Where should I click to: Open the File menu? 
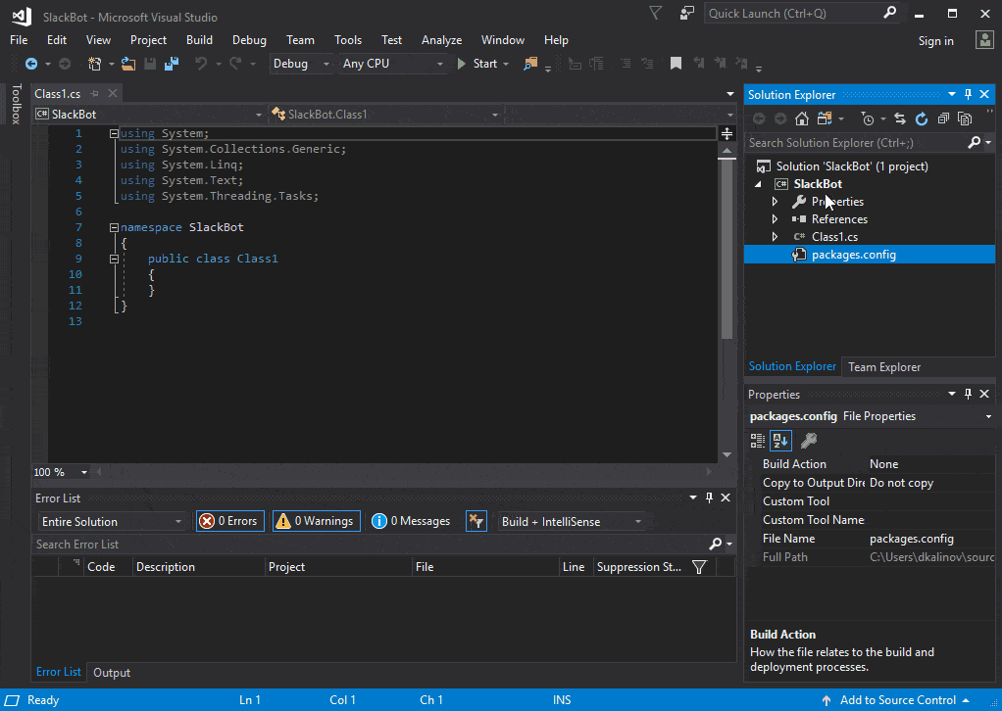(19, 39)
